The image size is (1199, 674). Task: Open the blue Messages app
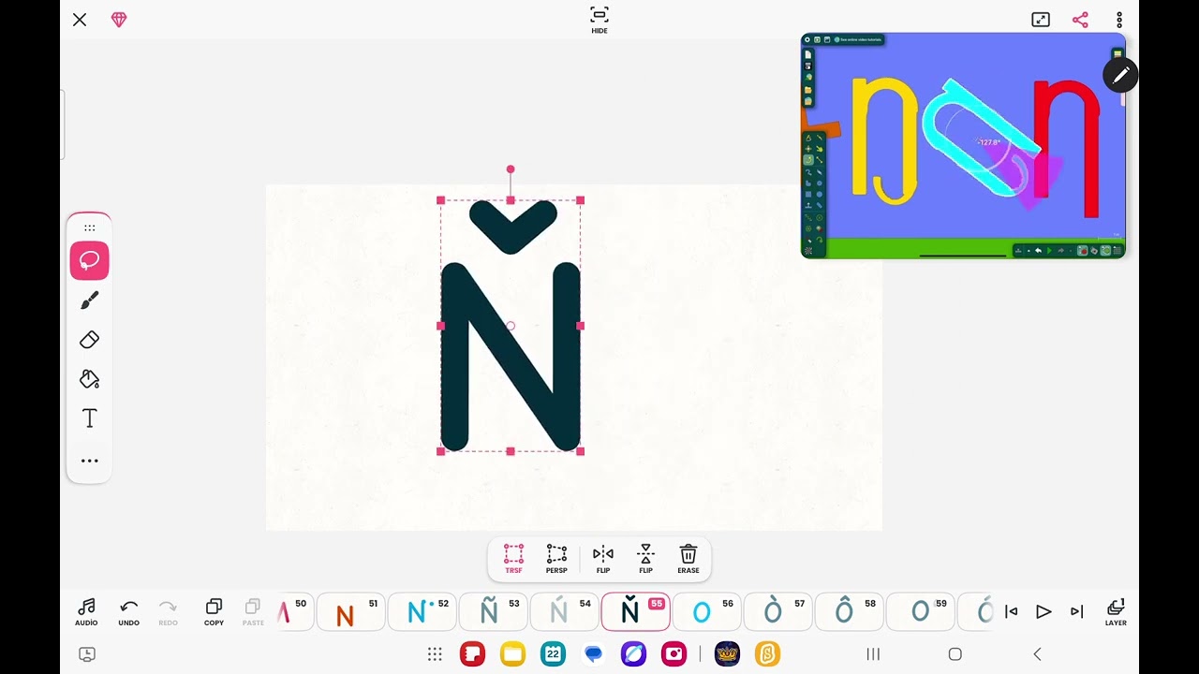tap(593, 653)
